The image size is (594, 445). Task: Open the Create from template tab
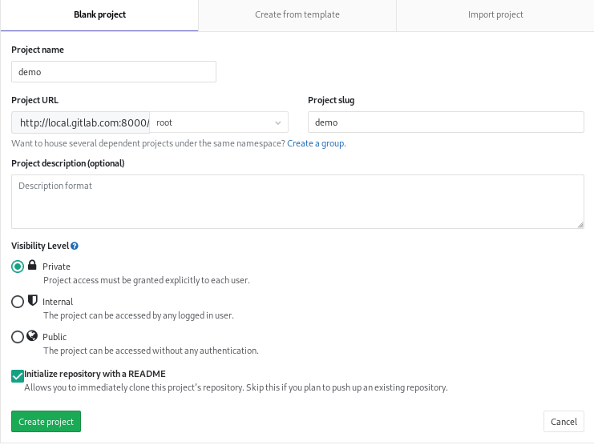(x=297, y=15)
